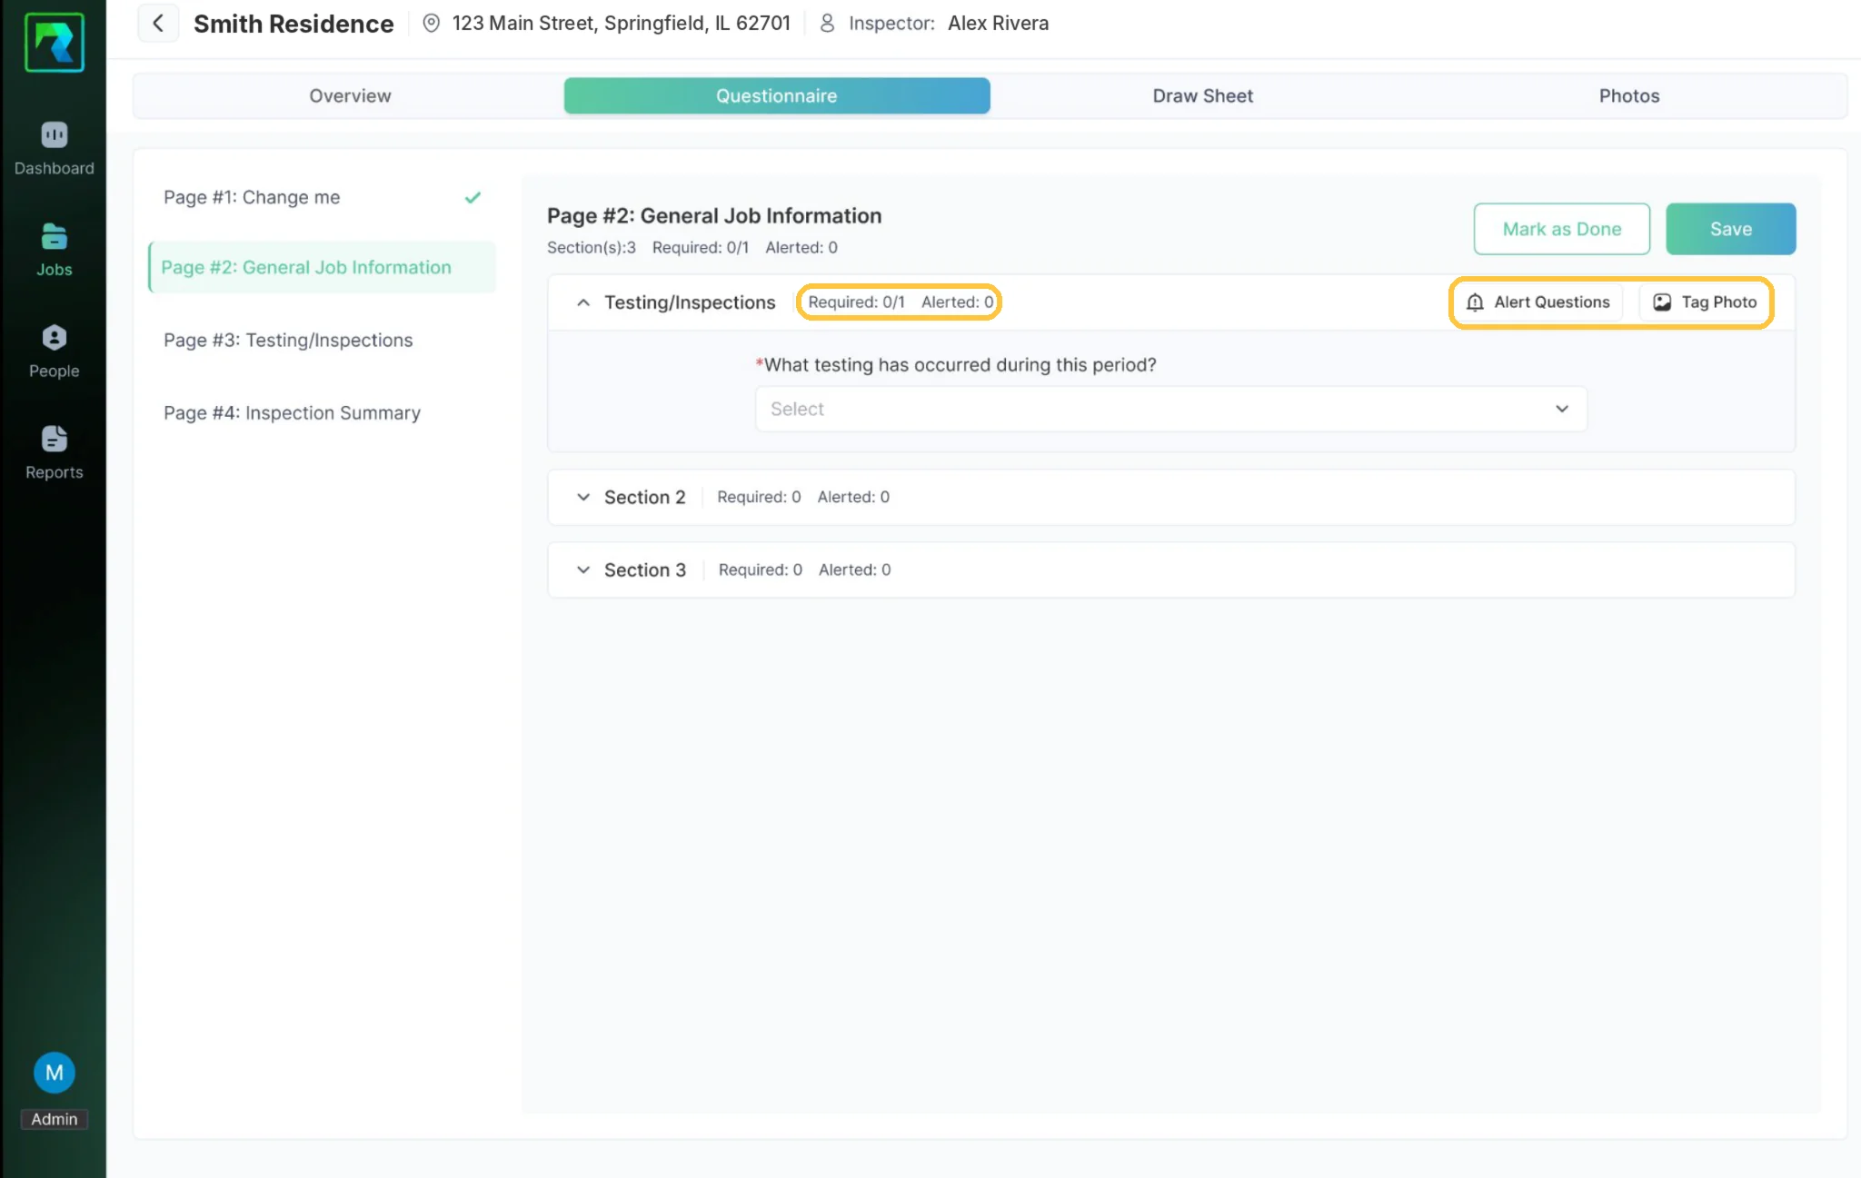The height and width of the screenshot is (1178, 1861).
Task: Click the Section(s):3 page summary text
Action: [592, 247]
